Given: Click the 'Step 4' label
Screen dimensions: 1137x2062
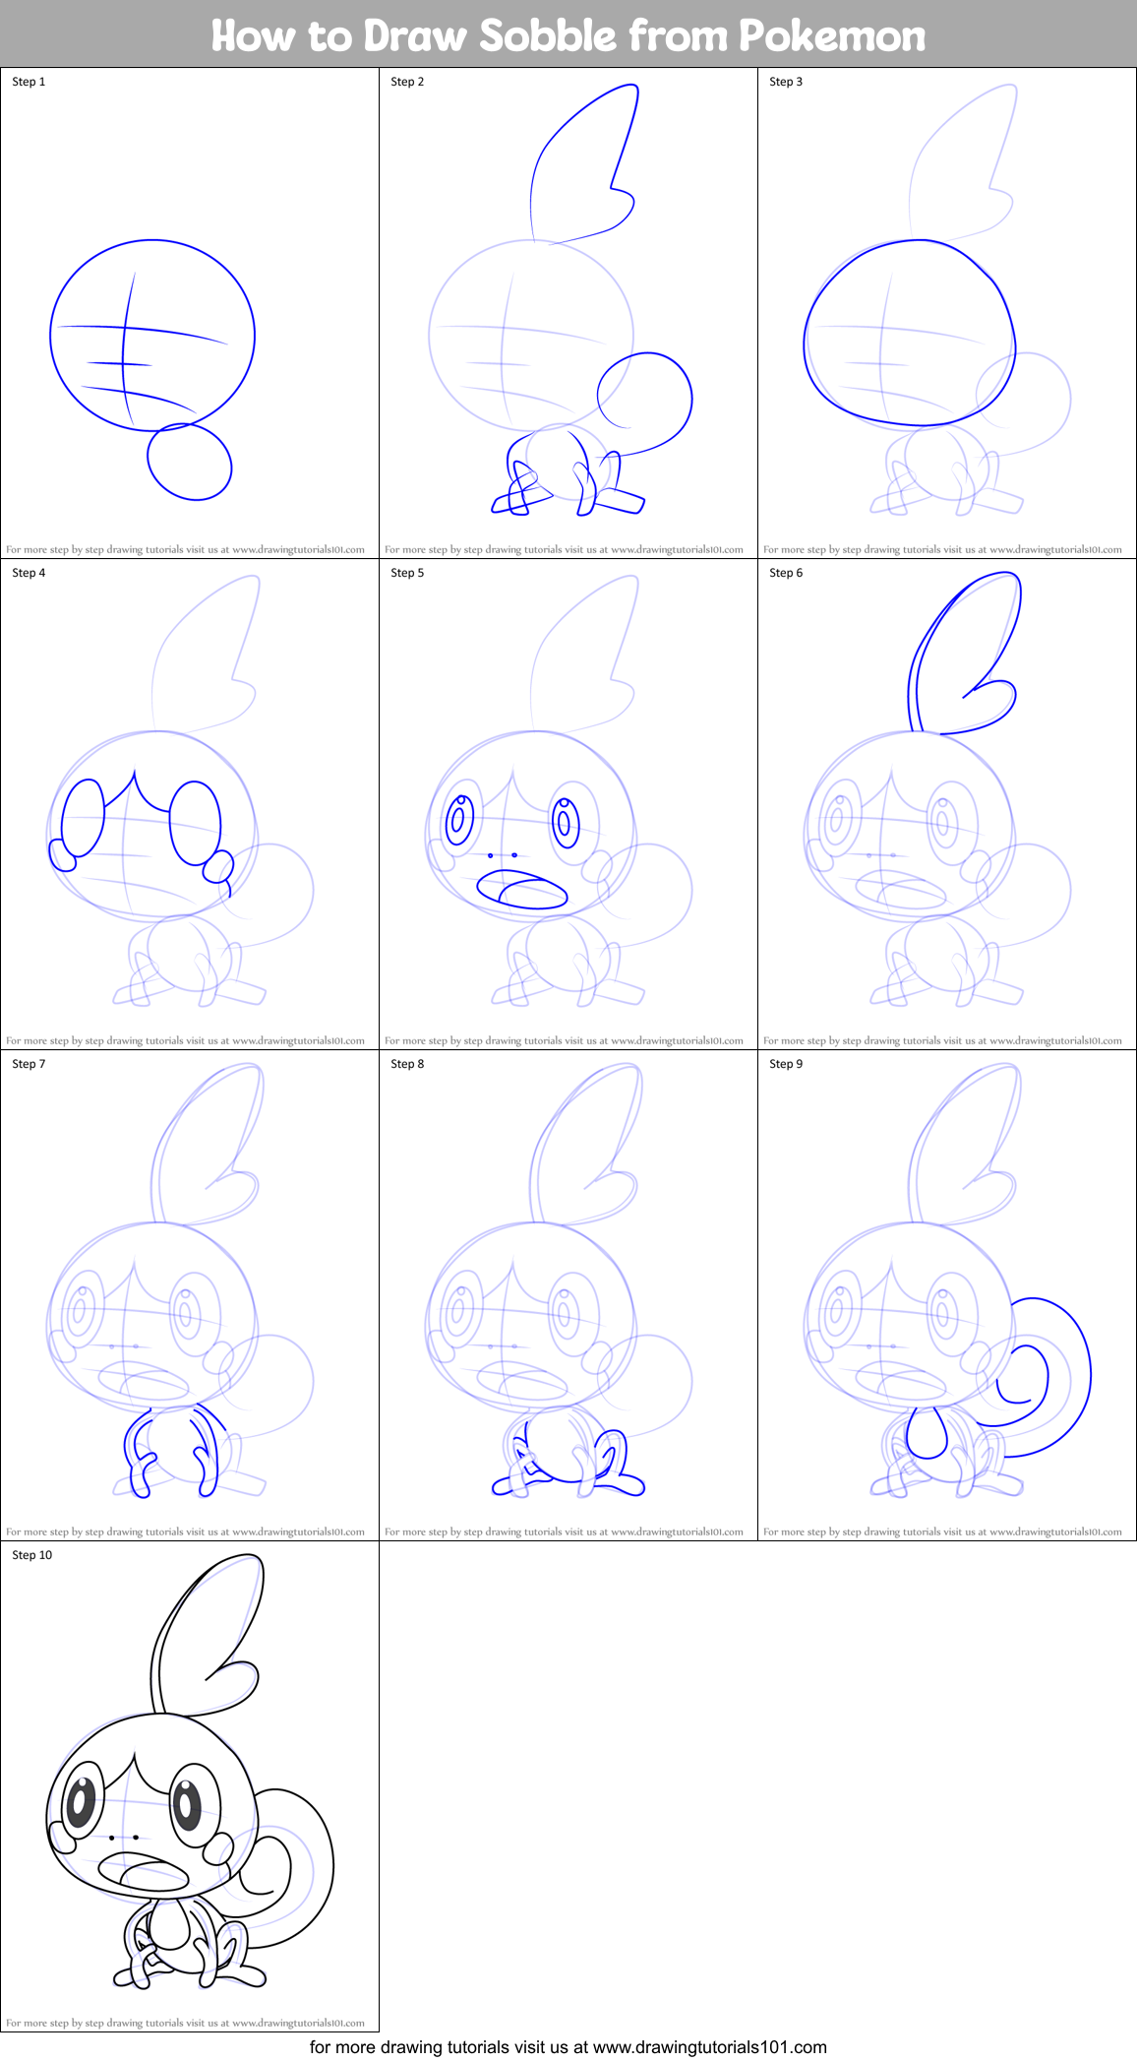Looking at the screenshot, I should 29,573.
